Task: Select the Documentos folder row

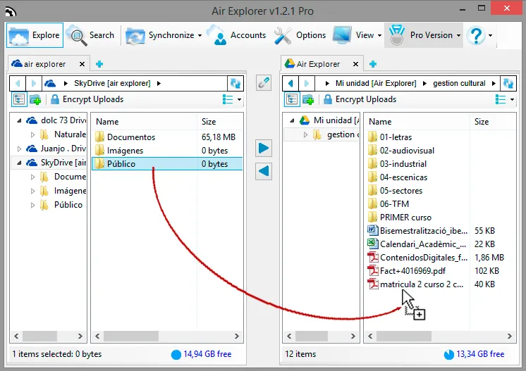Action: (167, 137)
